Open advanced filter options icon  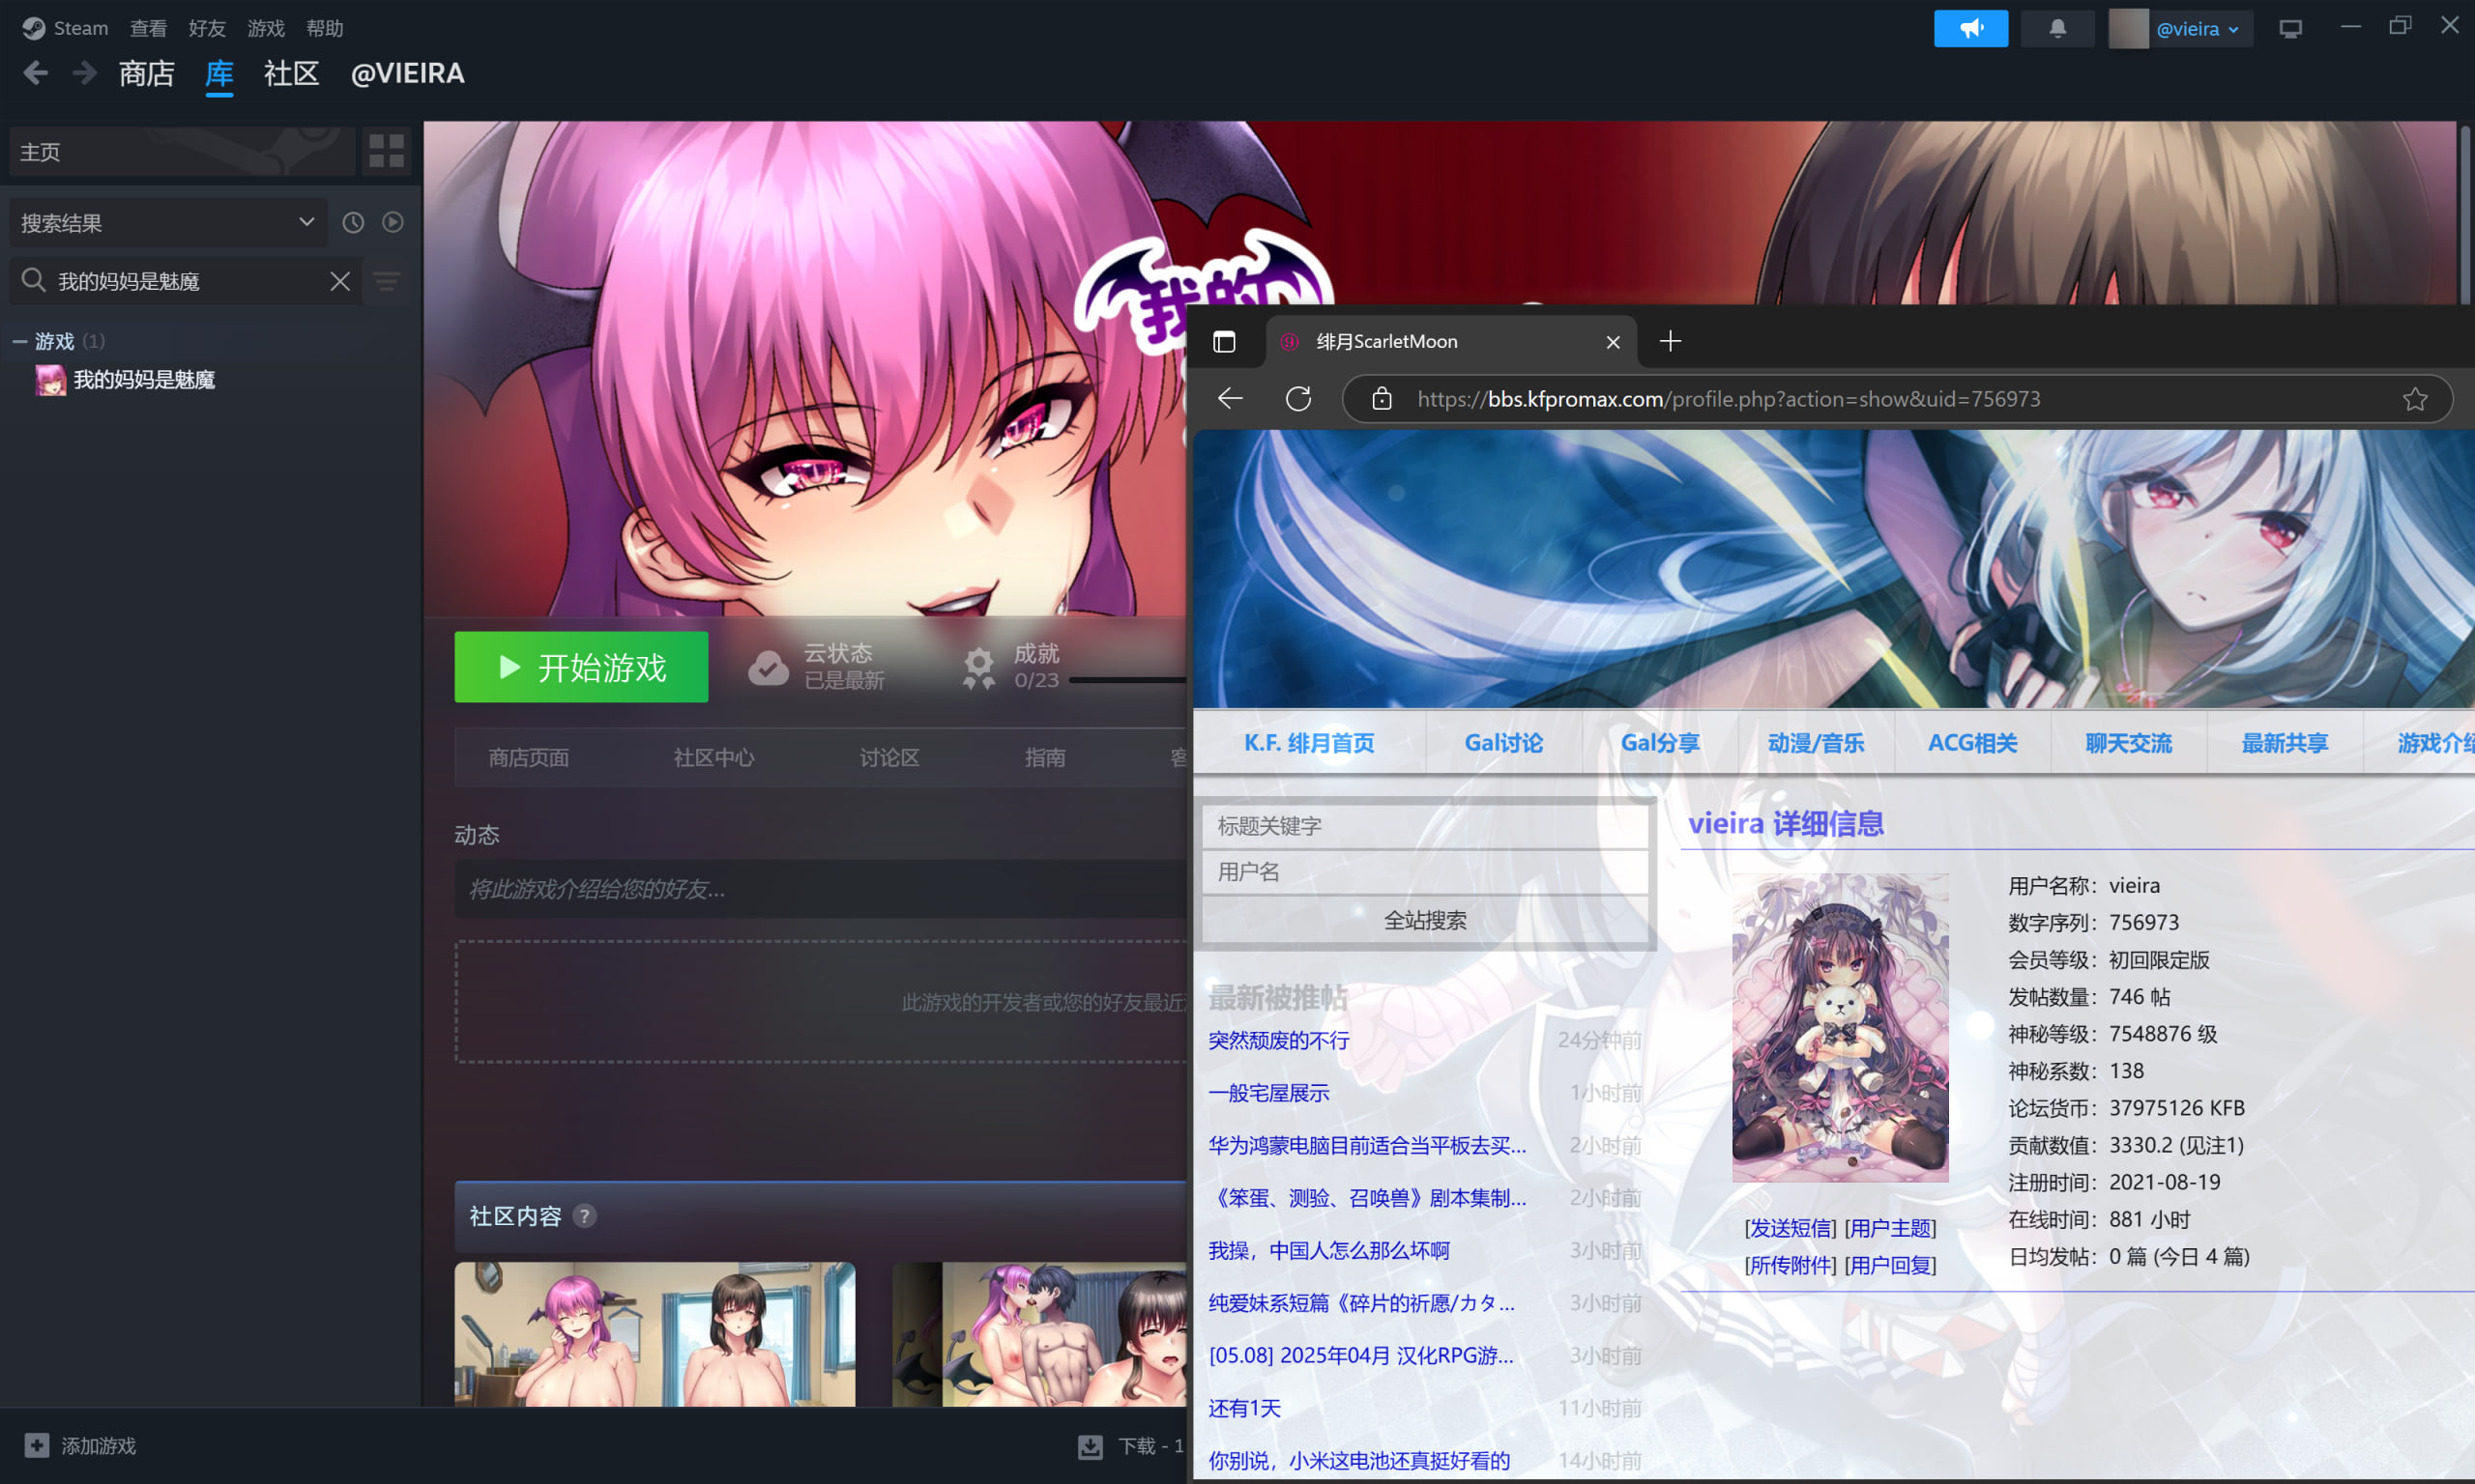[x=387, y=281]
